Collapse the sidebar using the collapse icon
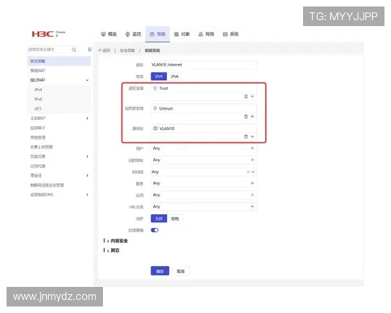The width and height of the screenshot is (391, 313). coord(89,50)
